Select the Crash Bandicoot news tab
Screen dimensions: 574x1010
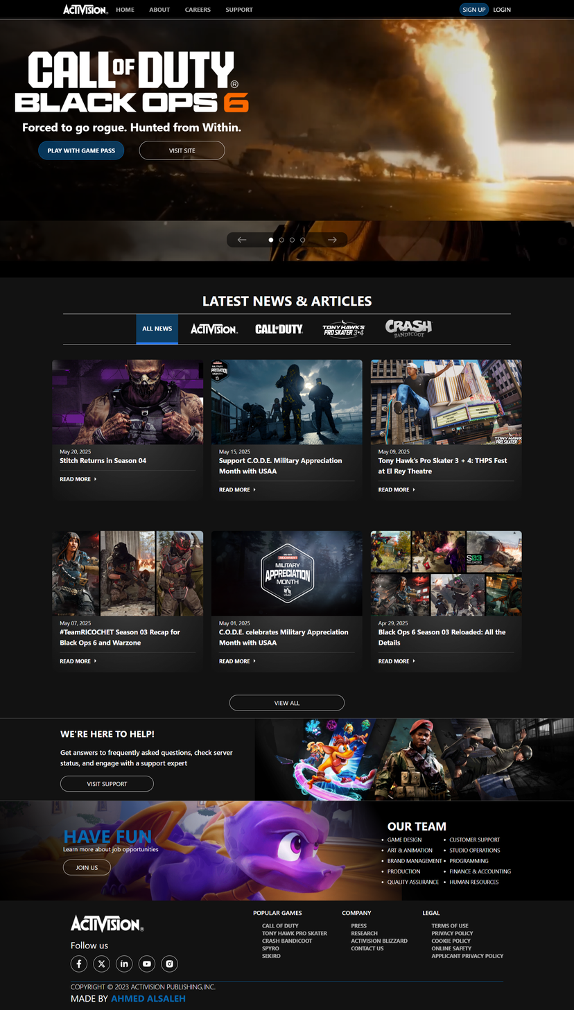tap(408, 328)
